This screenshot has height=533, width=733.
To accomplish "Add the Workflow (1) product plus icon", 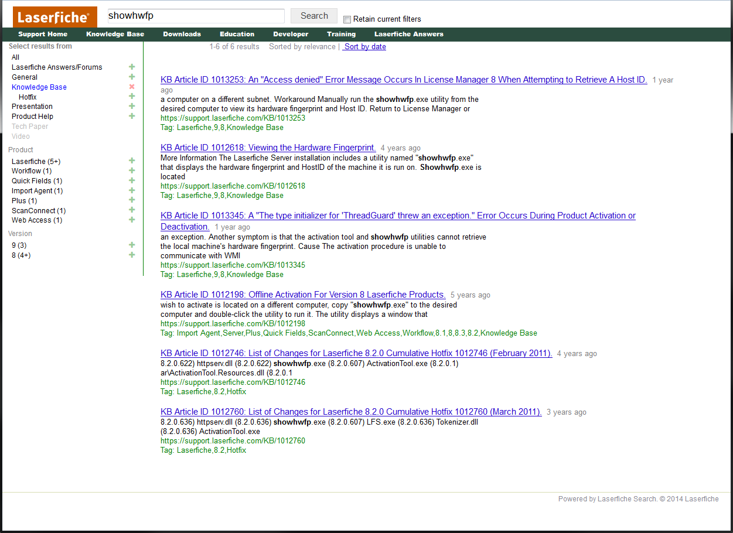I will pos(132,170).
